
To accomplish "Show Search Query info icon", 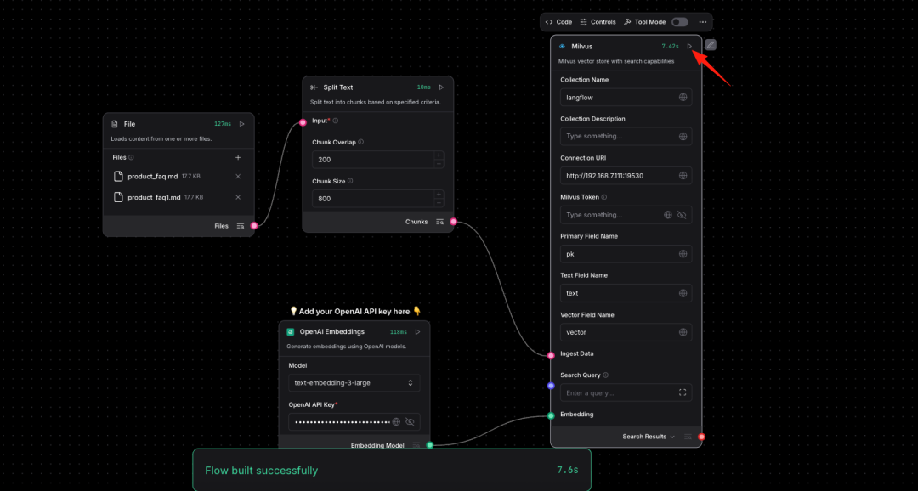I will (x=605, y=375).
